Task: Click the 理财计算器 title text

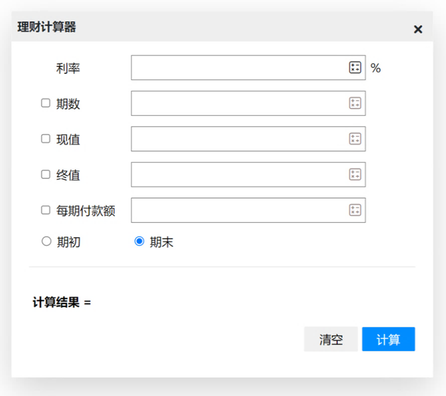Action: click(x=47, y=27)
